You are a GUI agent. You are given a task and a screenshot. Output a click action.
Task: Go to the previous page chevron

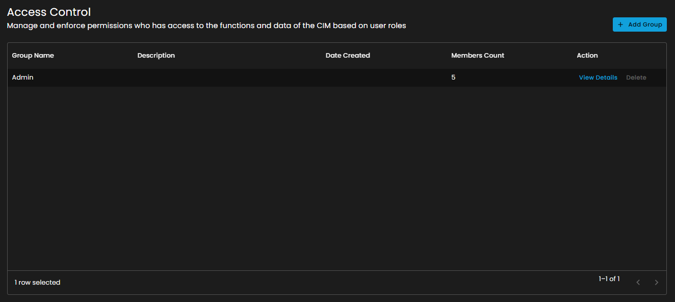pyautogui.click(x=638, y=283)
